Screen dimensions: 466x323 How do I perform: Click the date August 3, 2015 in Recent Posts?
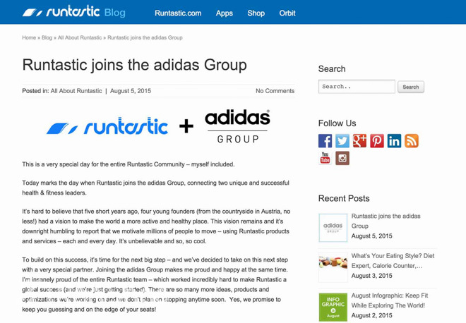pos(371,276)
